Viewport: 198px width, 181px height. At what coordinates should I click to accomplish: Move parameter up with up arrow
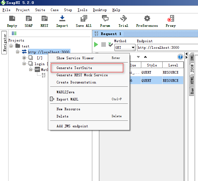point(146,57)
